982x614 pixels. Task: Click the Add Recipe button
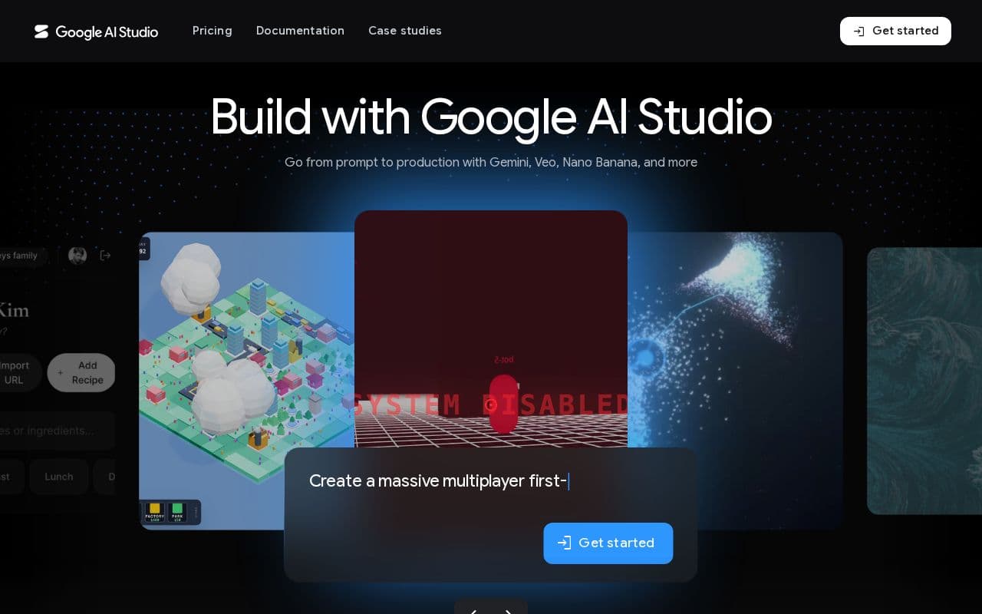pos(81,373)
